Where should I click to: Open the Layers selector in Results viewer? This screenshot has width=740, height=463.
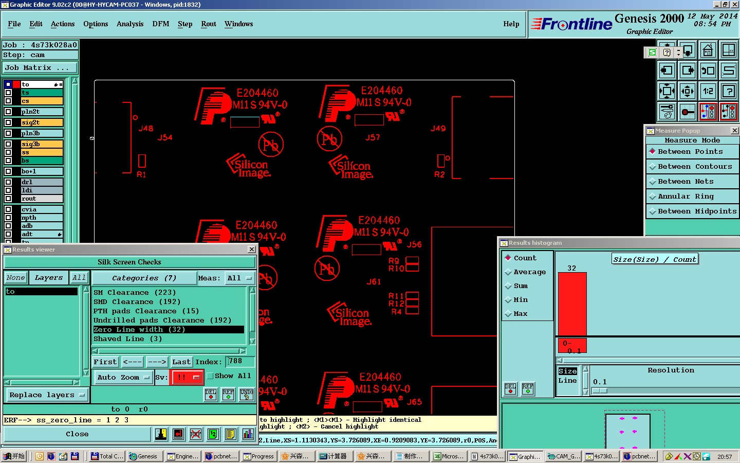click(x=49, y=278)
